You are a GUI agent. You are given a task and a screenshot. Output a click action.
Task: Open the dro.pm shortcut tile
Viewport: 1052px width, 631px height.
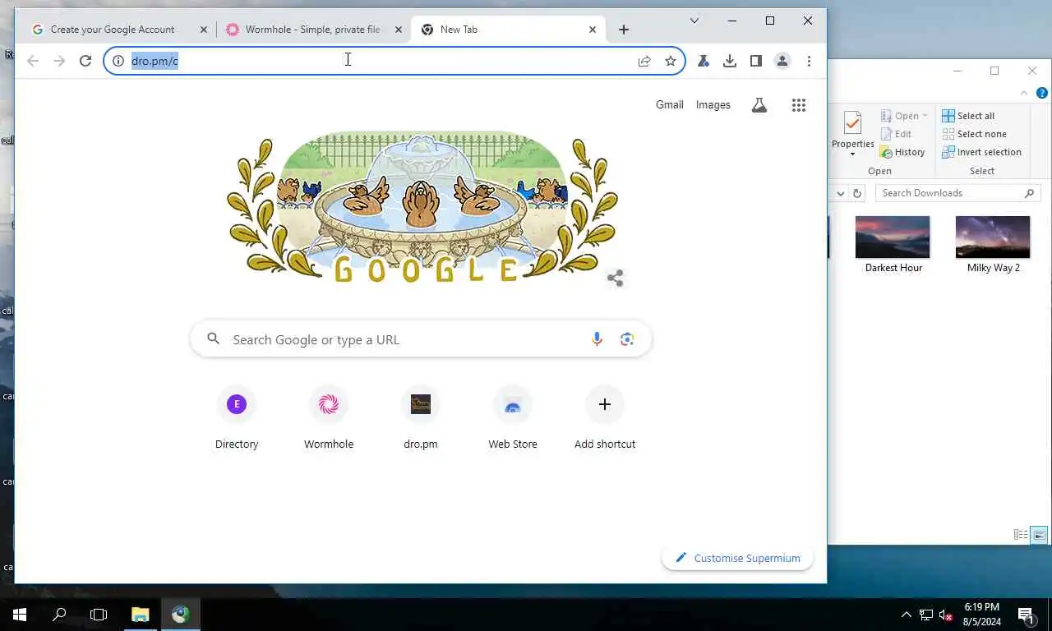pos(421,419)
